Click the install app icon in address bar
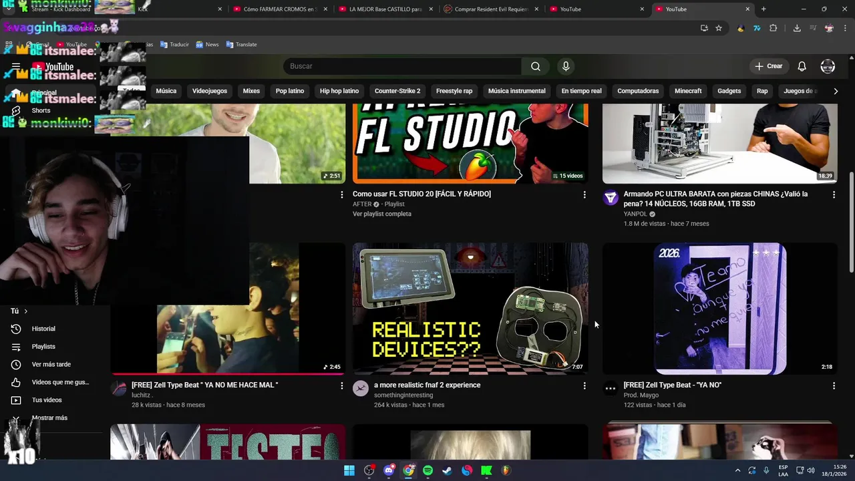855x481 pixels. click(x=704, y=28)
